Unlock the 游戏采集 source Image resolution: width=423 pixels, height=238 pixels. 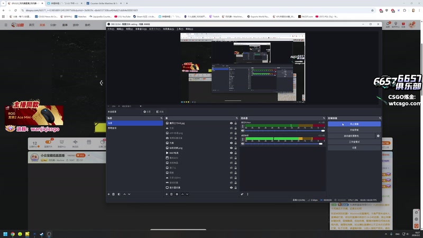[x=235, y=182]
